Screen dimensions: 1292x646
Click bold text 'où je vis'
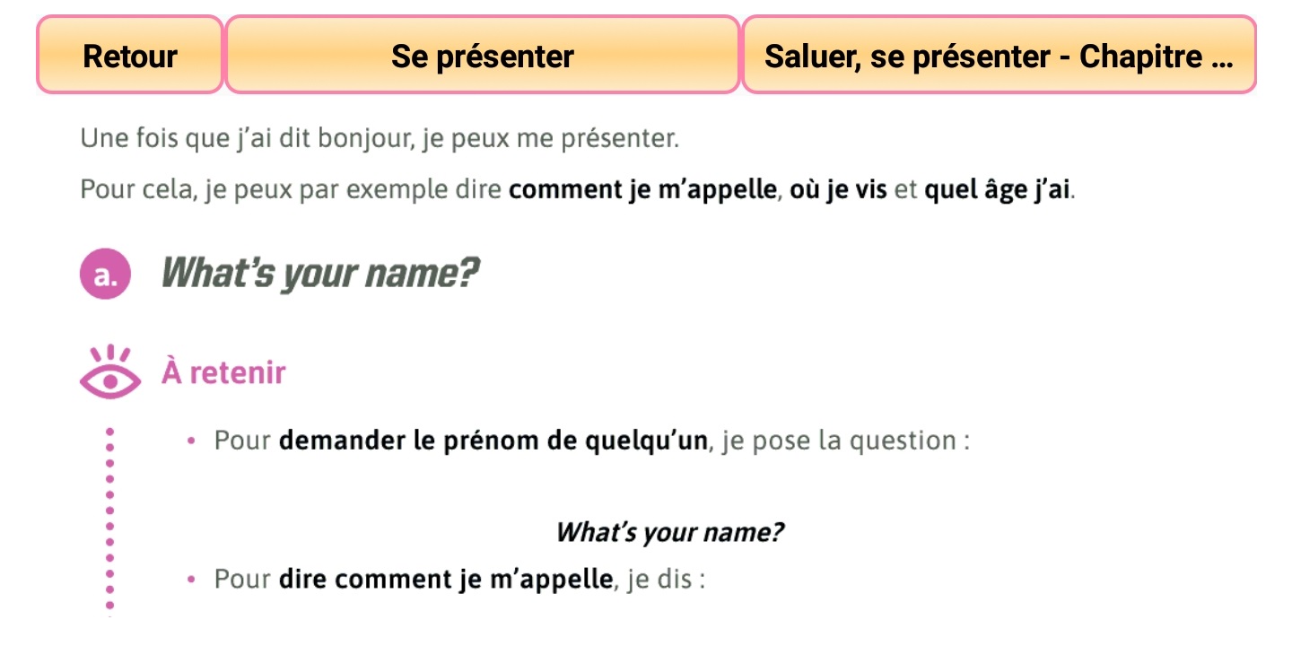tap(839, 190)
